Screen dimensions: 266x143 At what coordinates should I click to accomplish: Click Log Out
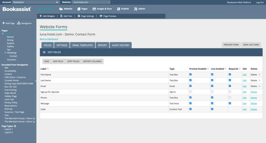point(260,2)
